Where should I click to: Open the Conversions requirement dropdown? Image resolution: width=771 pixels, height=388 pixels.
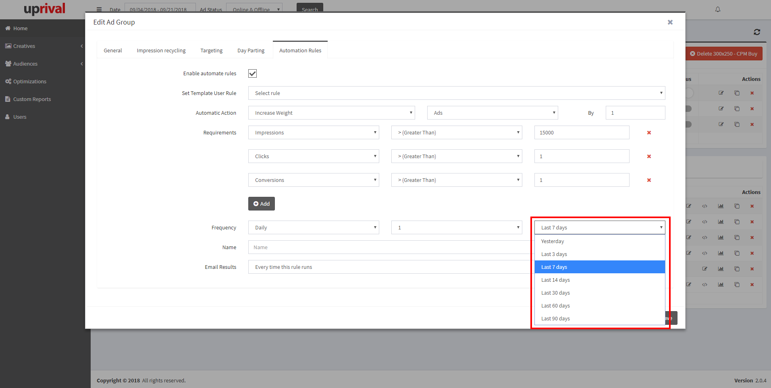pos(314,180)
